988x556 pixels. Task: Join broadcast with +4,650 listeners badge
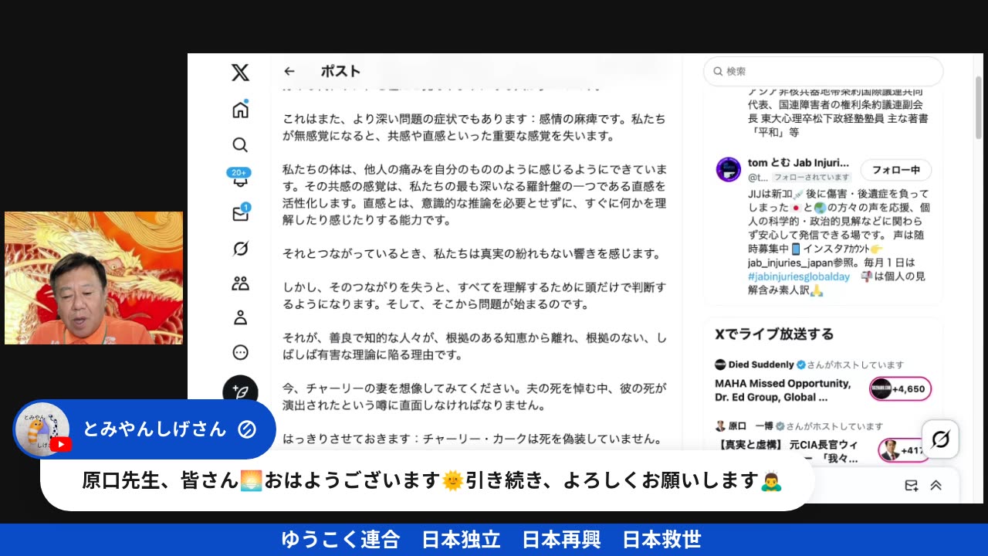[900, 389]
